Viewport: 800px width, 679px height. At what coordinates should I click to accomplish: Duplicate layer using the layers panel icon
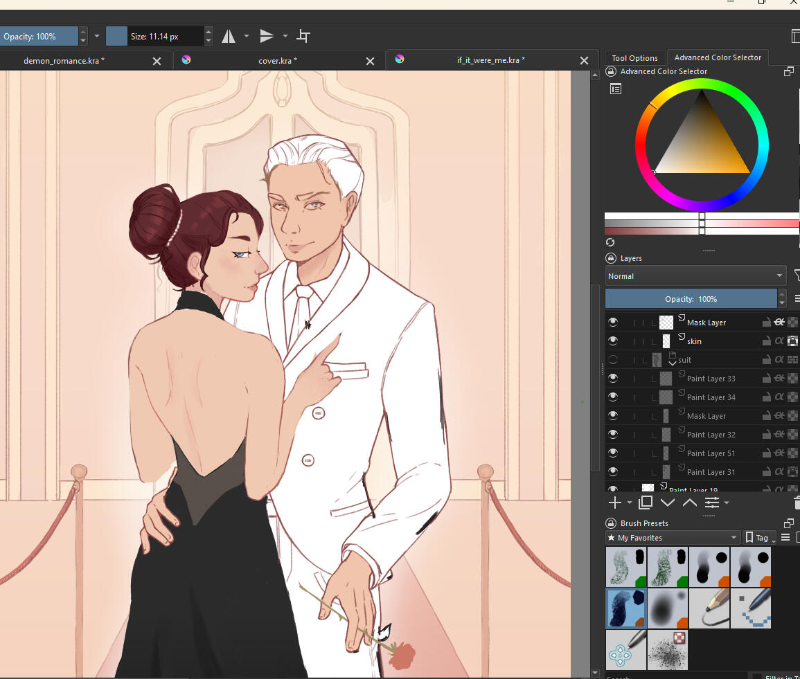[646, 503]
